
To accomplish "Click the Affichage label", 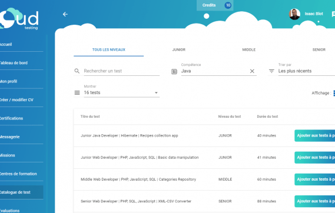I will [x=321, y=93].
